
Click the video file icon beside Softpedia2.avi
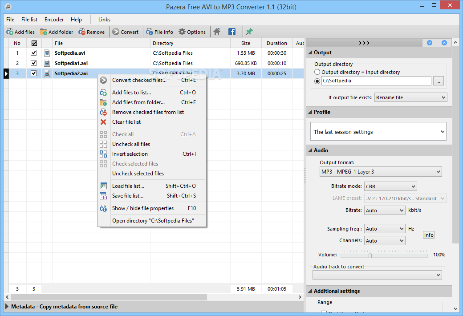coord(47,73)
